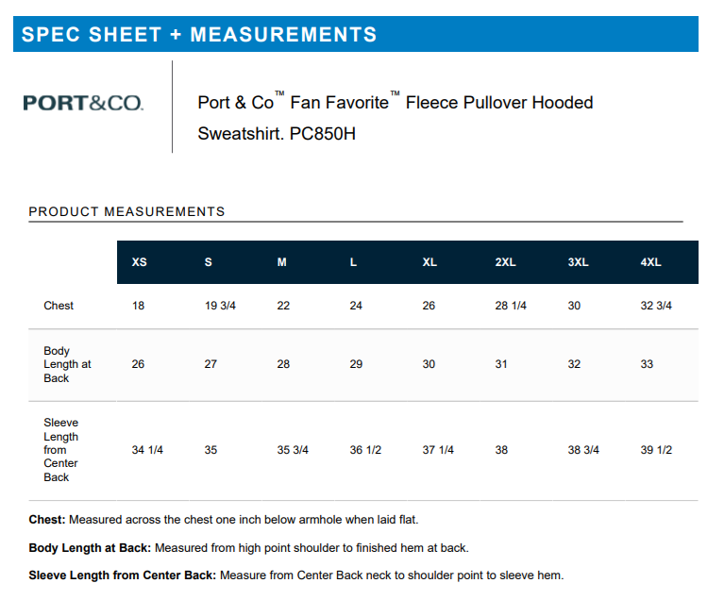Click the Body Length at Back row label
This screenshot has width=707, height=600.
(x=67, y=364)
